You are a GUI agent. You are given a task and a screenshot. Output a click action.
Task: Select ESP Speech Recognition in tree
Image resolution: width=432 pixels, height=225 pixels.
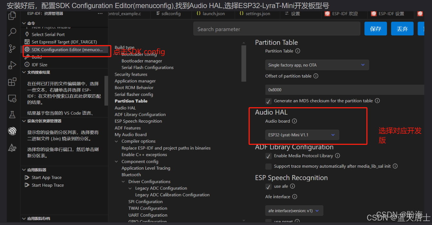click(x=138, y=121)
